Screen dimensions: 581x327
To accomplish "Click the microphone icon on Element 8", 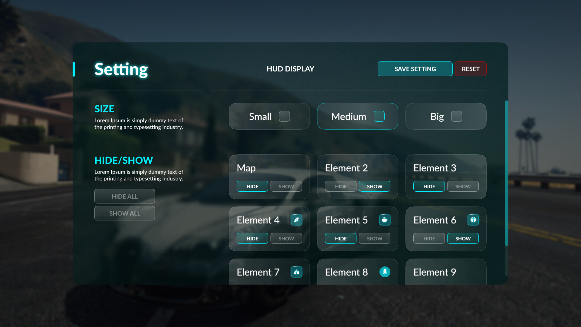I will [x=385, y=272].
